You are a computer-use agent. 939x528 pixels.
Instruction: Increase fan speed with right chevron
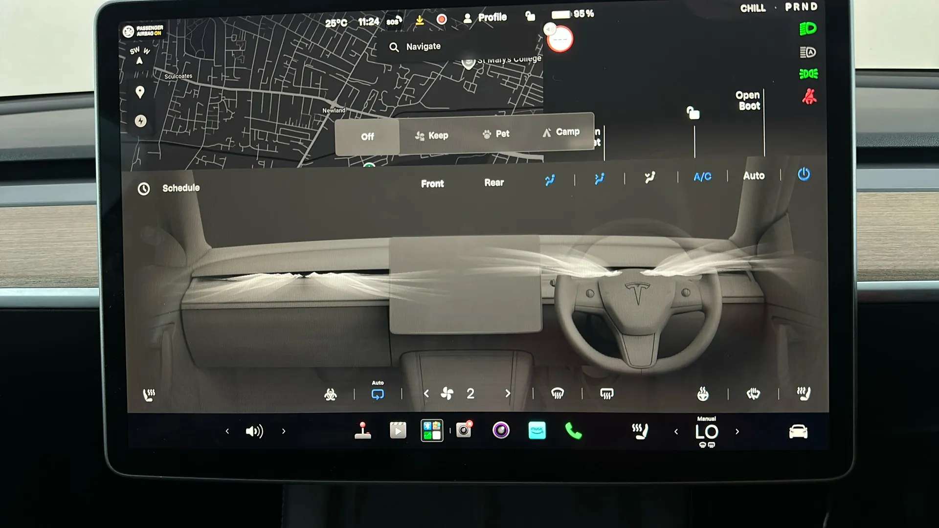click(x=508, y=393)
